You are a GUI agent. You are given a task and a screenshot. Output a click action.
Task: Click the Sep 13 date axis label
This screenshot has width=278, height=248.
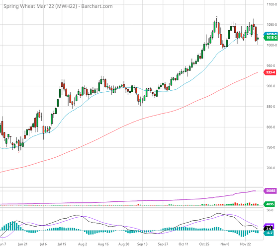pyautogui.click(x=142, y=244)
